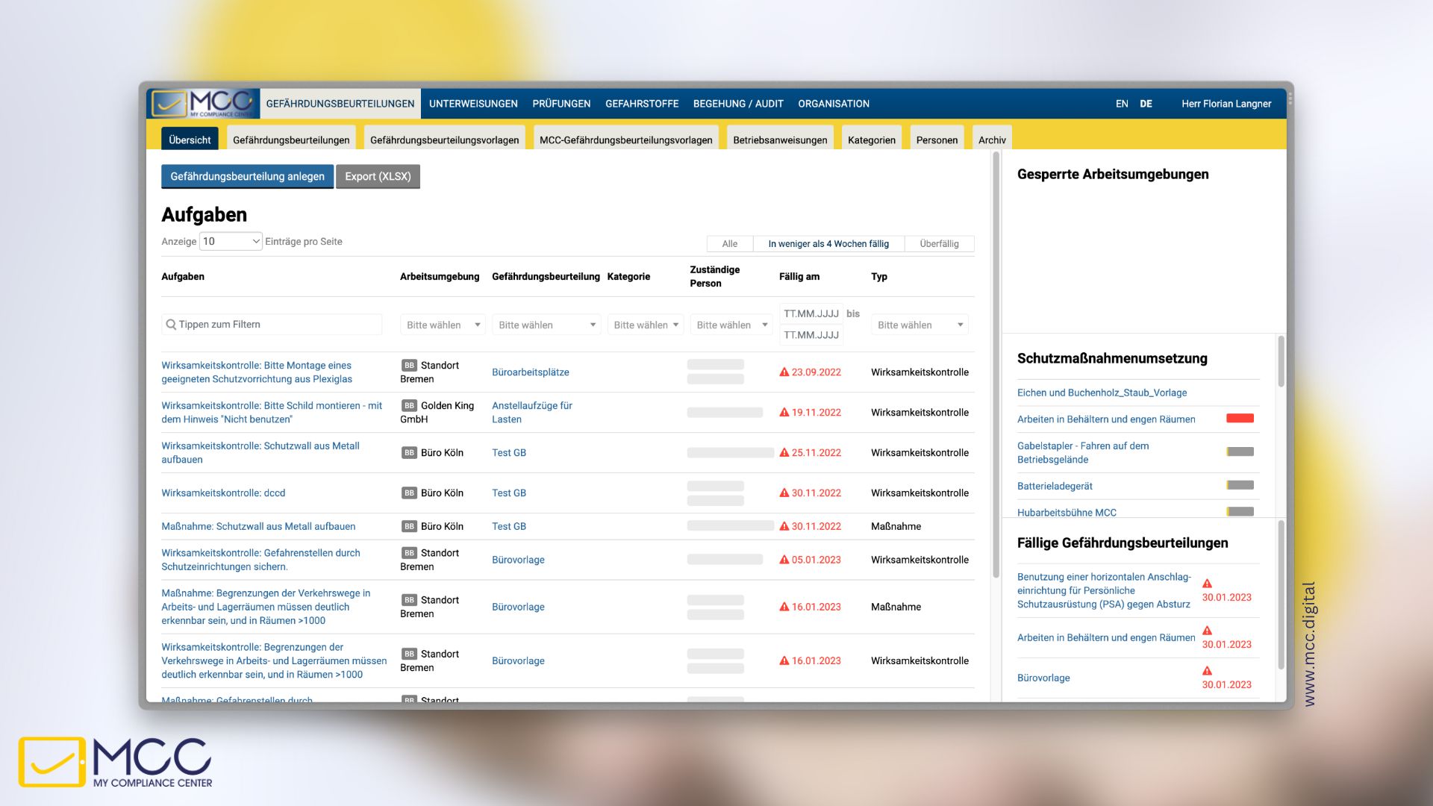Expand the Typ 'Bitte wählen' dropdown
The image size is (1433, 806).
tap(919, 325)
